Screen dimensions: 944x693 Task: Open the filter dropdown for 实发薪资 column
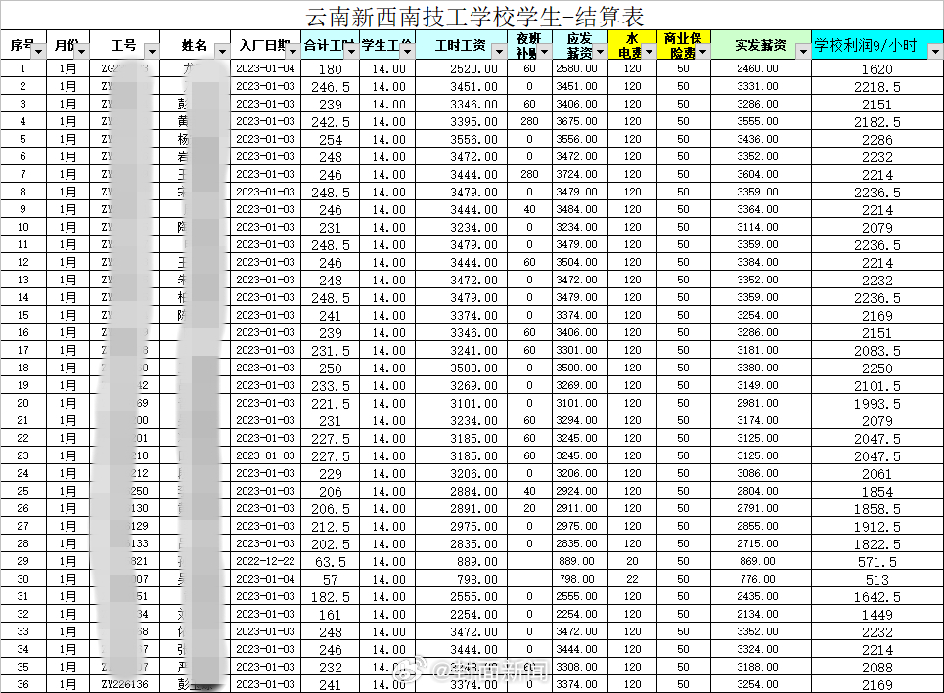[x=803, y=52]
